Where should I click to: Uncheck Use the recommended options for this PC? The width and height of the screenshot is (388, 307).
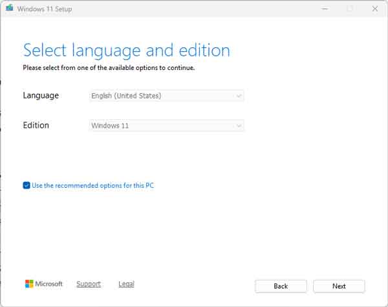click(x=27, y=185)
